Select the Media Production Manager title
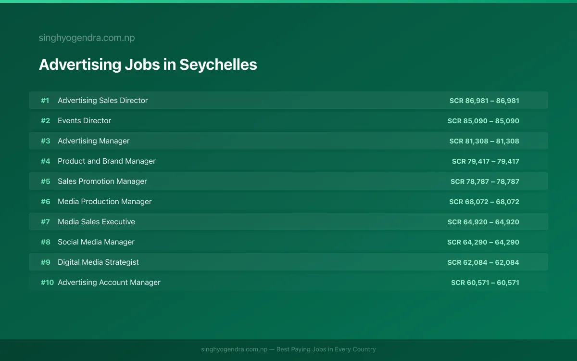This screenshot has height=361, width=577. pos(105,202)
